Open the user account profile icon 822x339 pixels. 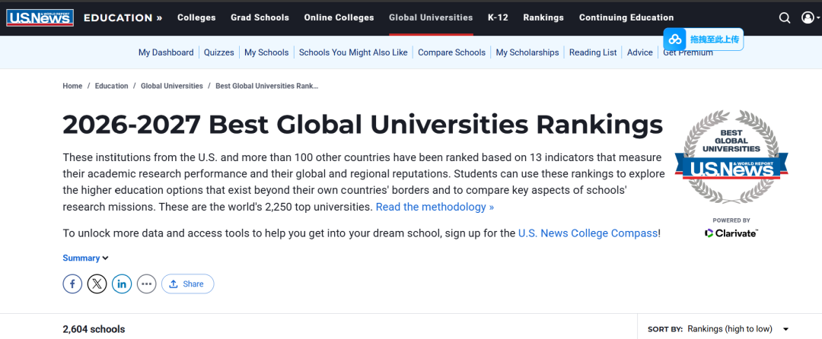click(808, 17)
